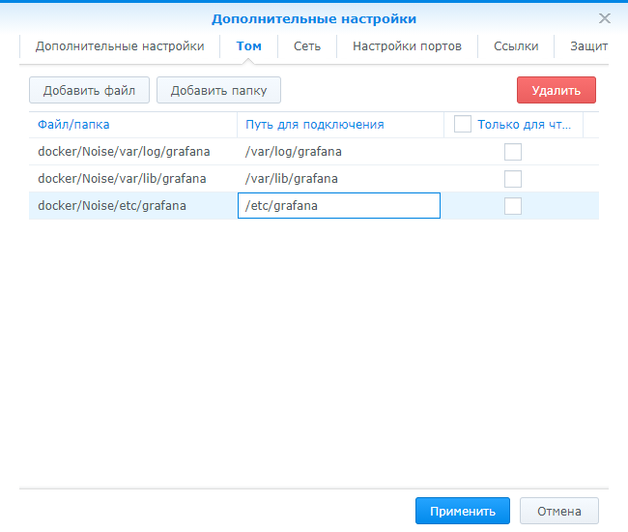Apply changes with the Применить button
Viewport: 628px width, 532px height.
[x=462, y=512]
